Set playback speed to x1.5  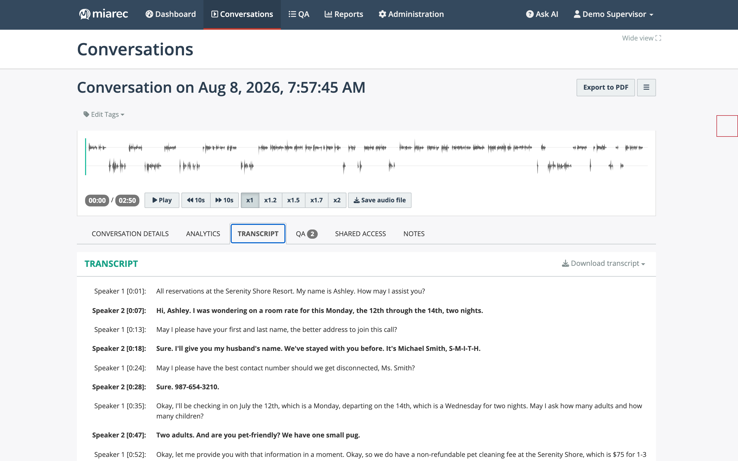(293, 200)
